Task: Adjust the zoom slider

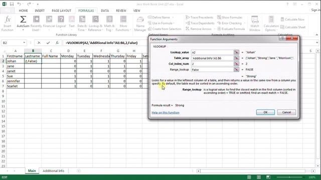Action: 289,177
